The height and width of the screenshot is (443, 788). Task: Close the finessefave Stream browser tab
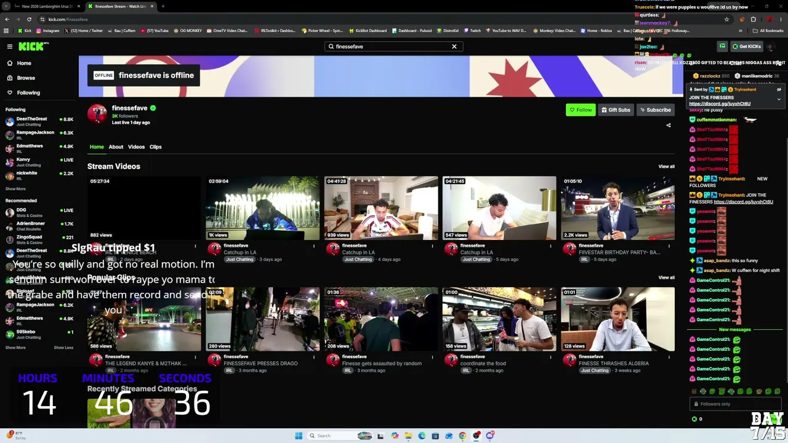click(152, 6)
